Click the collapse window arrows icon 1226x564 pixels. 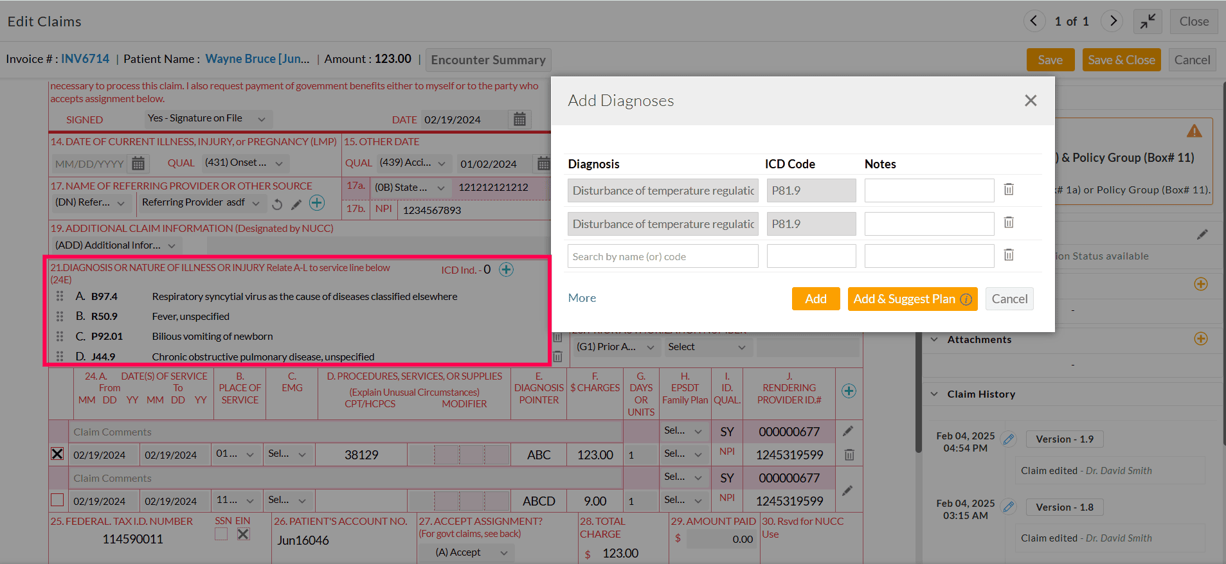pyautogui.click(x=1148, y=21)
